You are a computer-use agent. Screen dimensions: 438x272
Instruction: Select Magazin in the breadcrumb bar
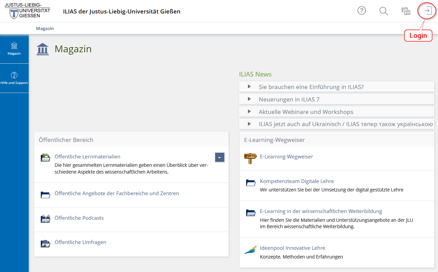point(45,28)
